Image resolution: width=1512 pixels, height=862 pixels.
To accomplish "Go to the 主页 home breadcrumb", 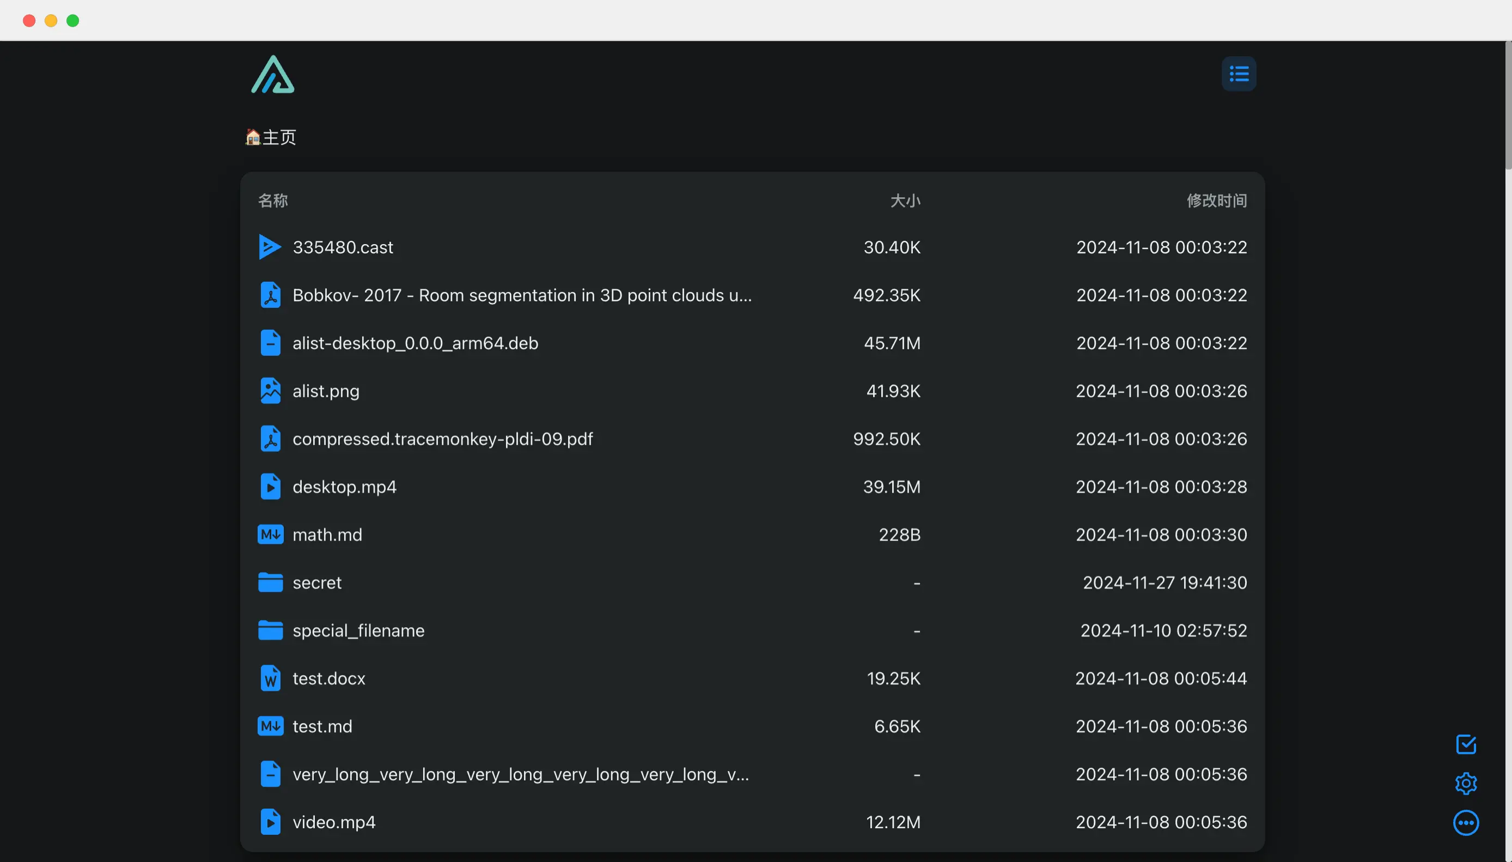I will pyautogui.click(x=271, y=137).
